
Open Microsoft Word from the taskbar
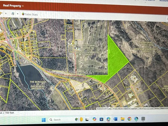pos(115,119)
